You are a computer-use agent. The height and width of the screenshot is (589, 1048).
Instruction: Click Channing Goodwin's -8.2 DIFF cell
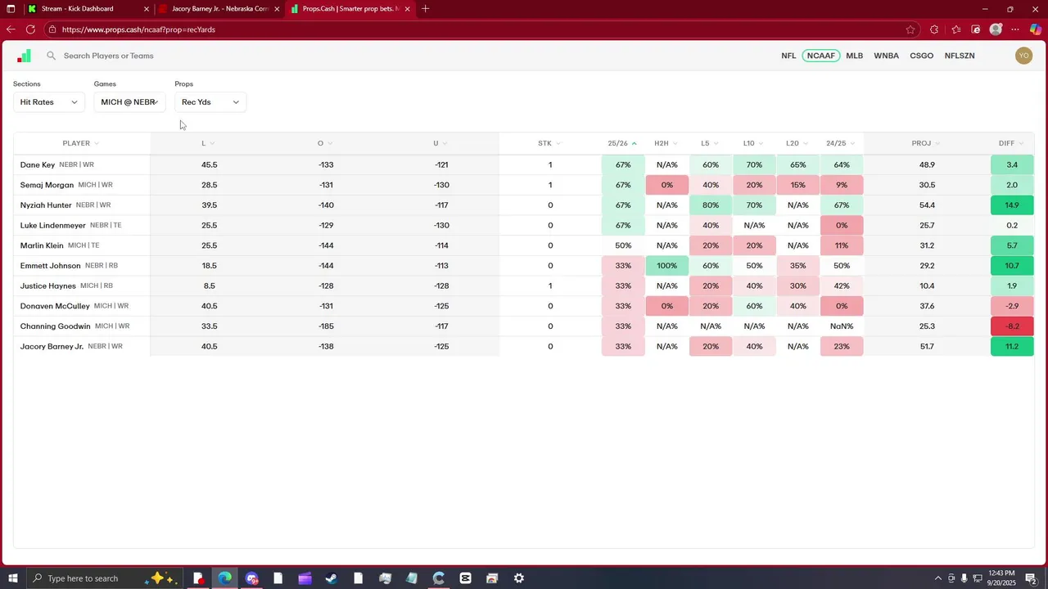coord(1012,326)
